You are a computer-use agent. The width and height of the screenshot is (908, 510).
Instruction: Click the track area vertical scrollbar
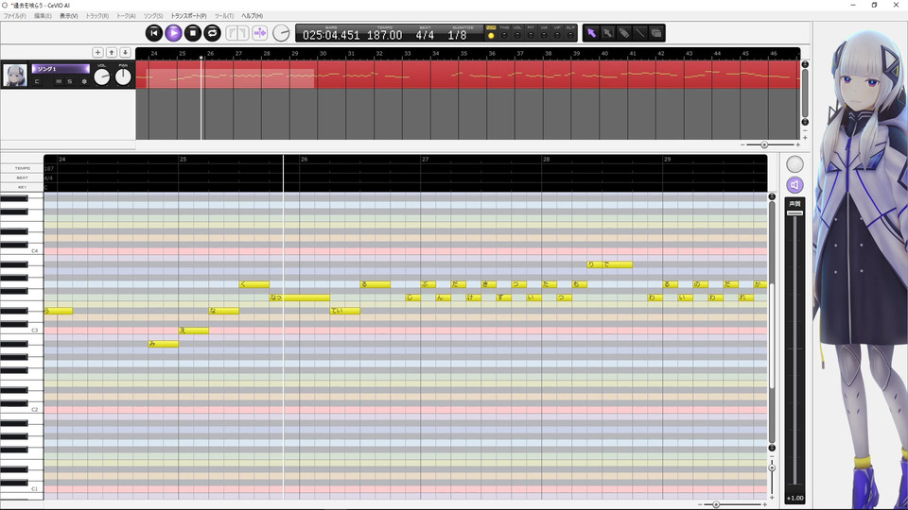tap(805, 93)
